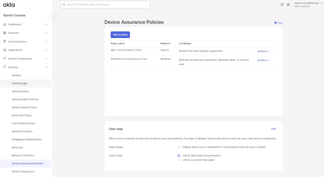The height and width of the screenshot is (177, 324).
Task: Click the Applications grid icon in sidebar
Action: point(5,50)
